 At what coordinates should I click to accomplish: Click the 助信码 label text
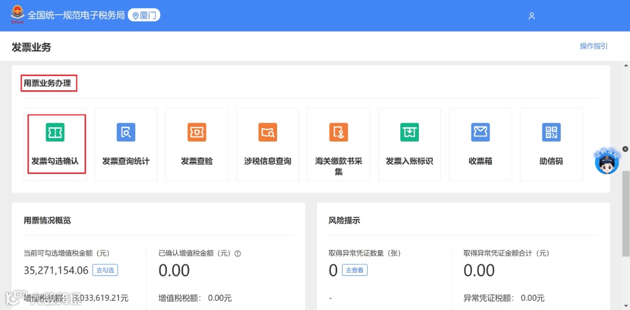(551, 161)
